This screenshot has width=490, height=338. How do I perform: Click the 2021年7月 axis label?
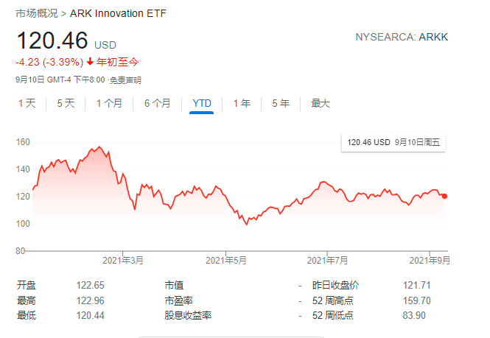tap(327, 260)
